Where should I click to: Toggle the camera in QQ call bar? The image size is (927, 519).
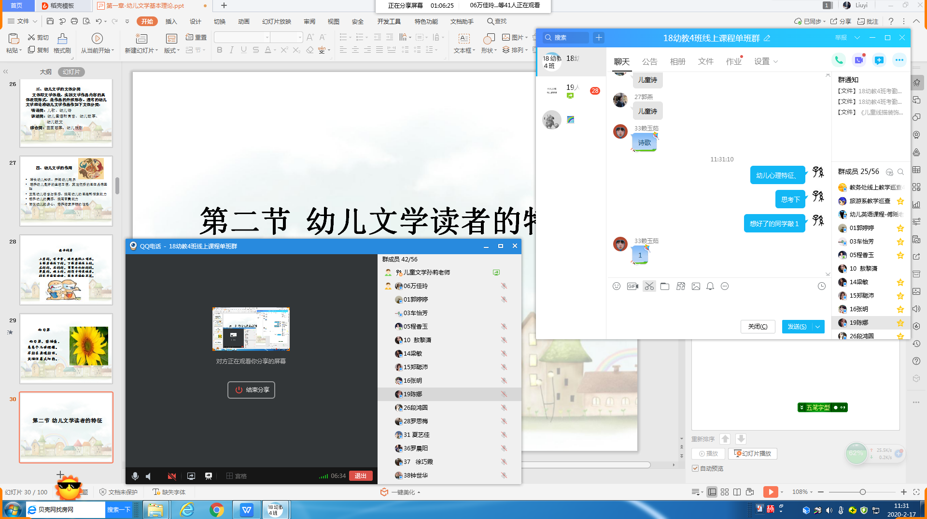point(171,476)
